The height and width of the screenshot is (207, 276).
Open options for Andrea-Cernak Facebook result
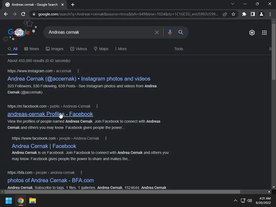tap(106, 138)
